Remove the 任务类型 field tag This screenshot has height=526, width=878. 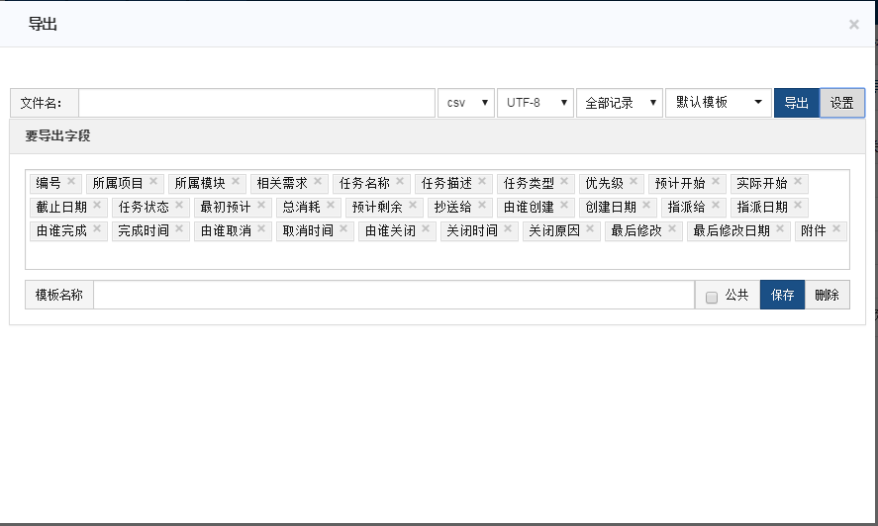pyautogui.click(x=564, y=181)
